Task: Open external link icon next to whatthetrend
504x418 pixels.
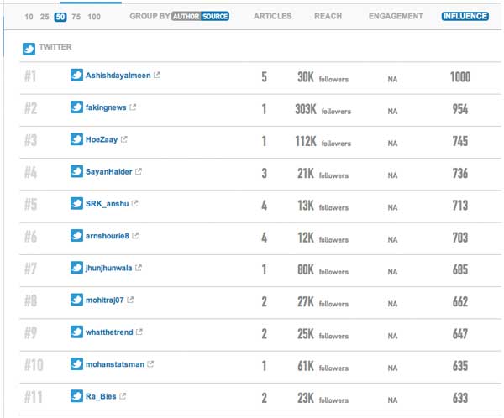Action: coord(139,332)
